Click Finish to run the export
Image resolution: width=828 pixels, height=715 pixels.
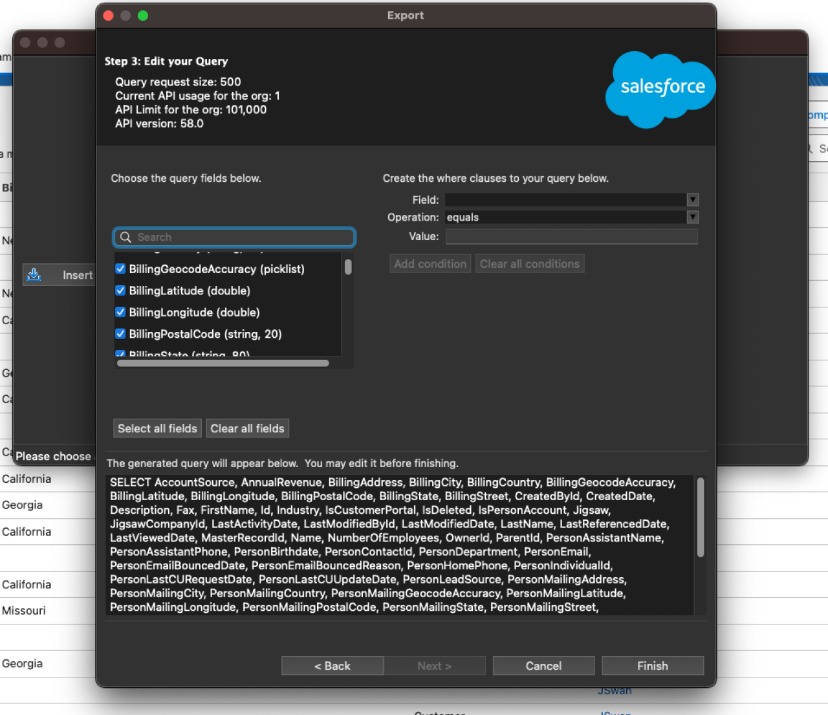pyautogui.click(x=653, y=666)
